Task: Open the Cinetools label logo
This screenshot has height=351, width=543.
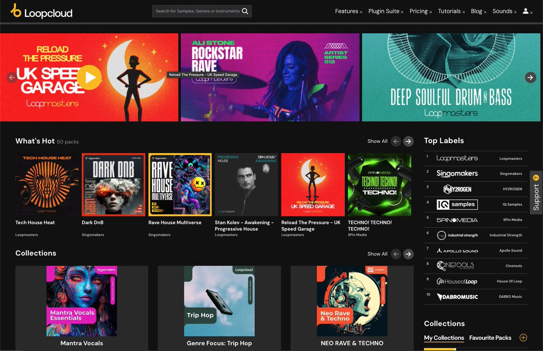Action: click(x=455, y=266)
